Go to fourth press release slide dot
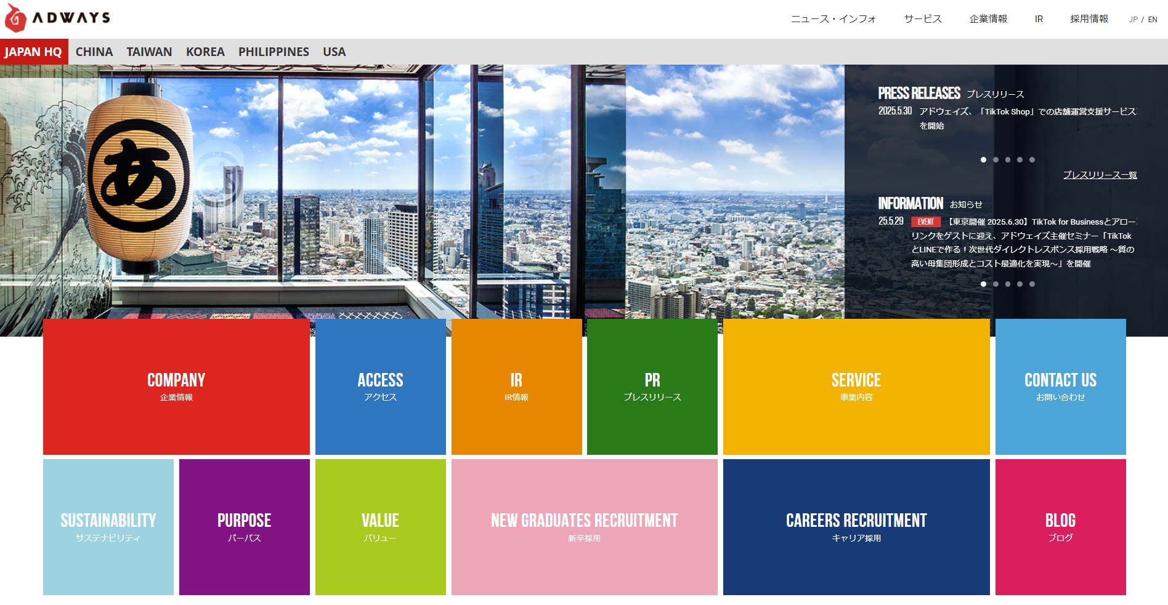The height and width of the screenshot is (605, 1168). click(x=1020, y=159)
